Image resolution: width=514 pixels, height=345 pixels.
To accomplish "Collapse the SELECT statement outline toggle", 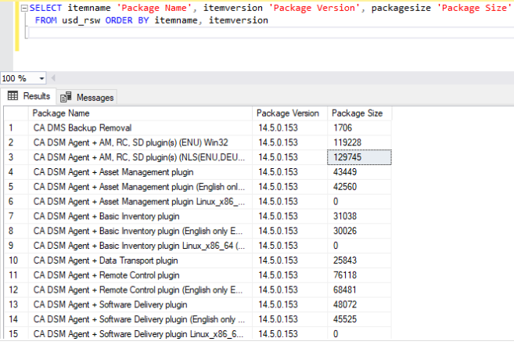I will (23, 7).
